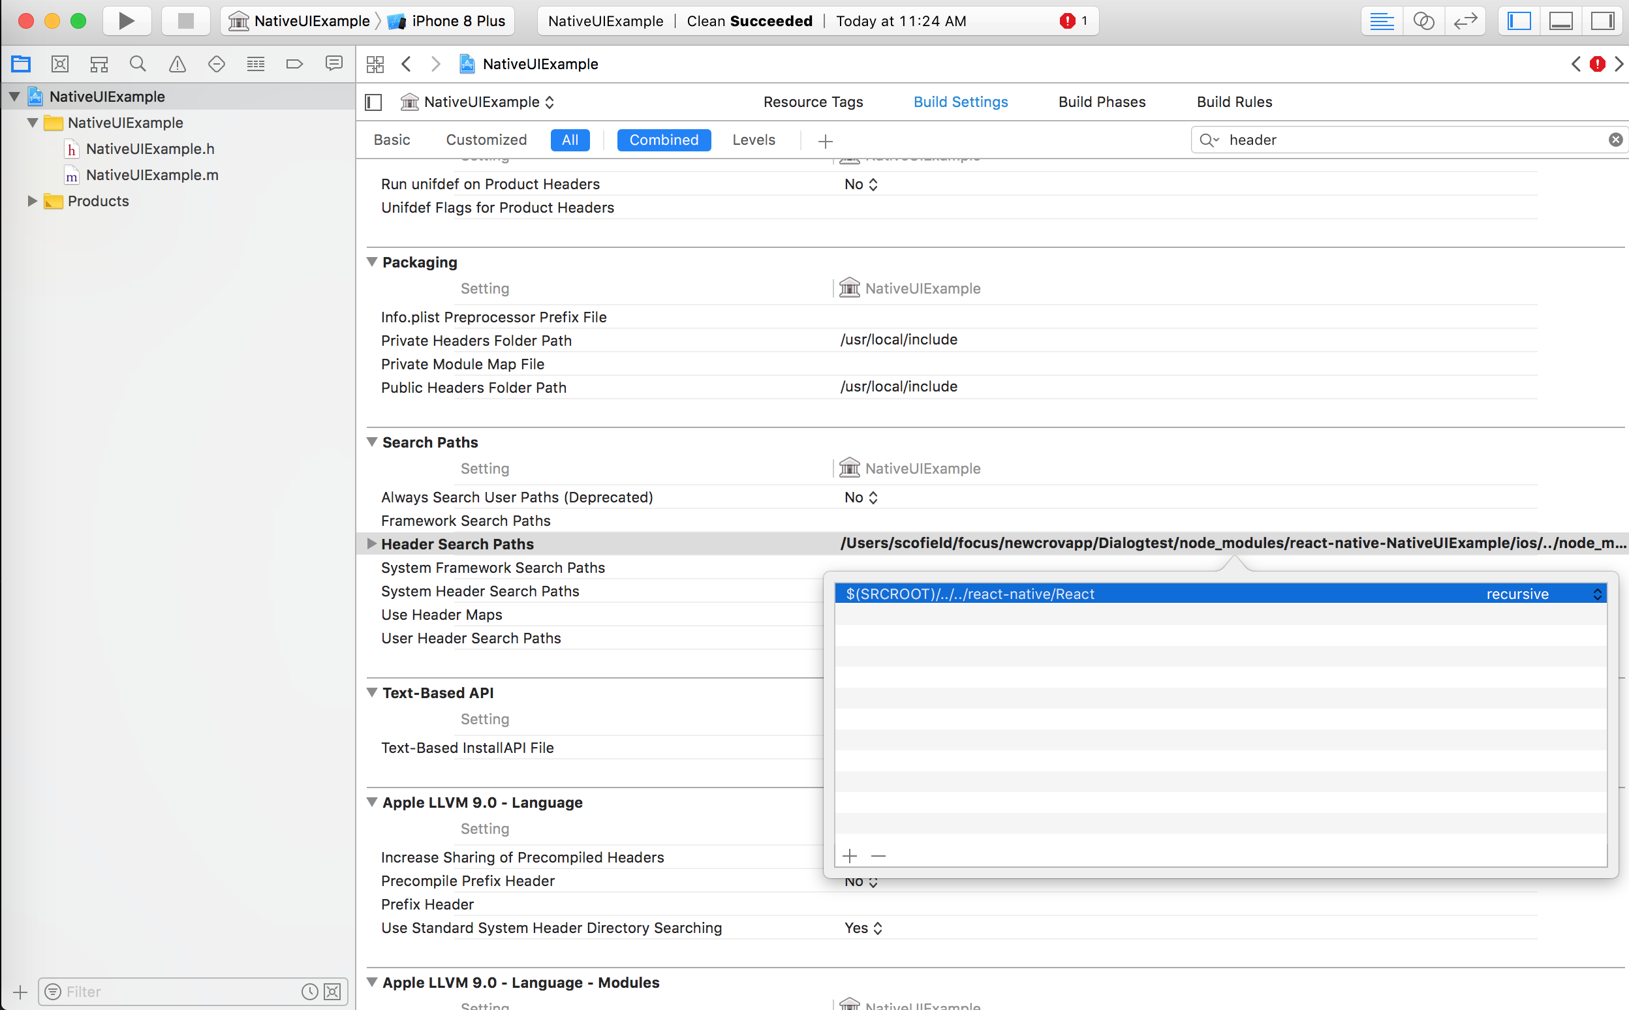Open the Find navigator magnifying glass
The image size is (1629, 1010).
[138, 63]
